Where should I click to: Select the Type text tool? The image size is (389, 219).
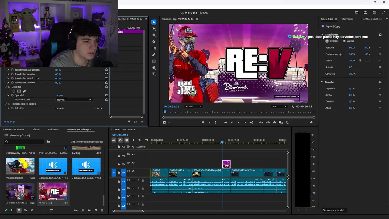[x=154, y=74]
